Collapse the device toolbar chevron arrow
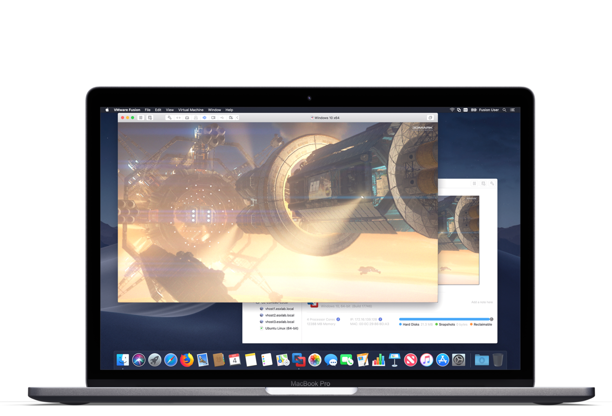 [x=237, y=118]
